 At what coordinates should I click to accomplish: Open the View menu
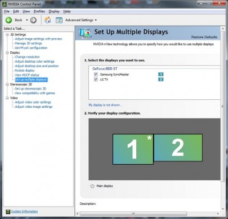tap(26, 11)
